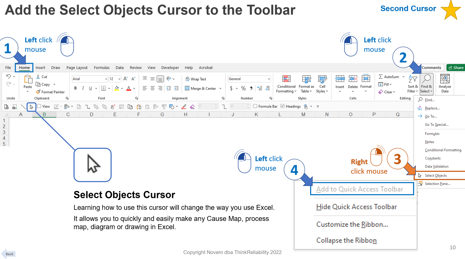465x259 pixels.
Task: Select column D header
Action: (91, 114)
